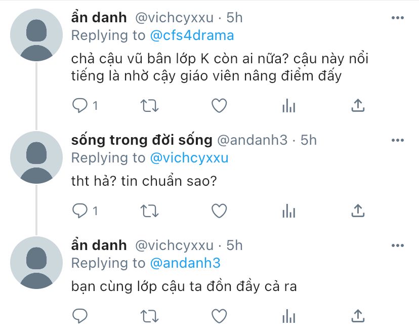Like the 'bạn cùng lớp cậu ta' tweet
This screenshot has height=332, width=419.
coord(219,316)
